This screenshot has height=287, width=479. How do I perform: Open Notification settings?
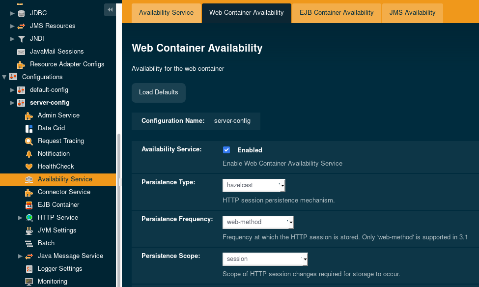click(54, 153)
